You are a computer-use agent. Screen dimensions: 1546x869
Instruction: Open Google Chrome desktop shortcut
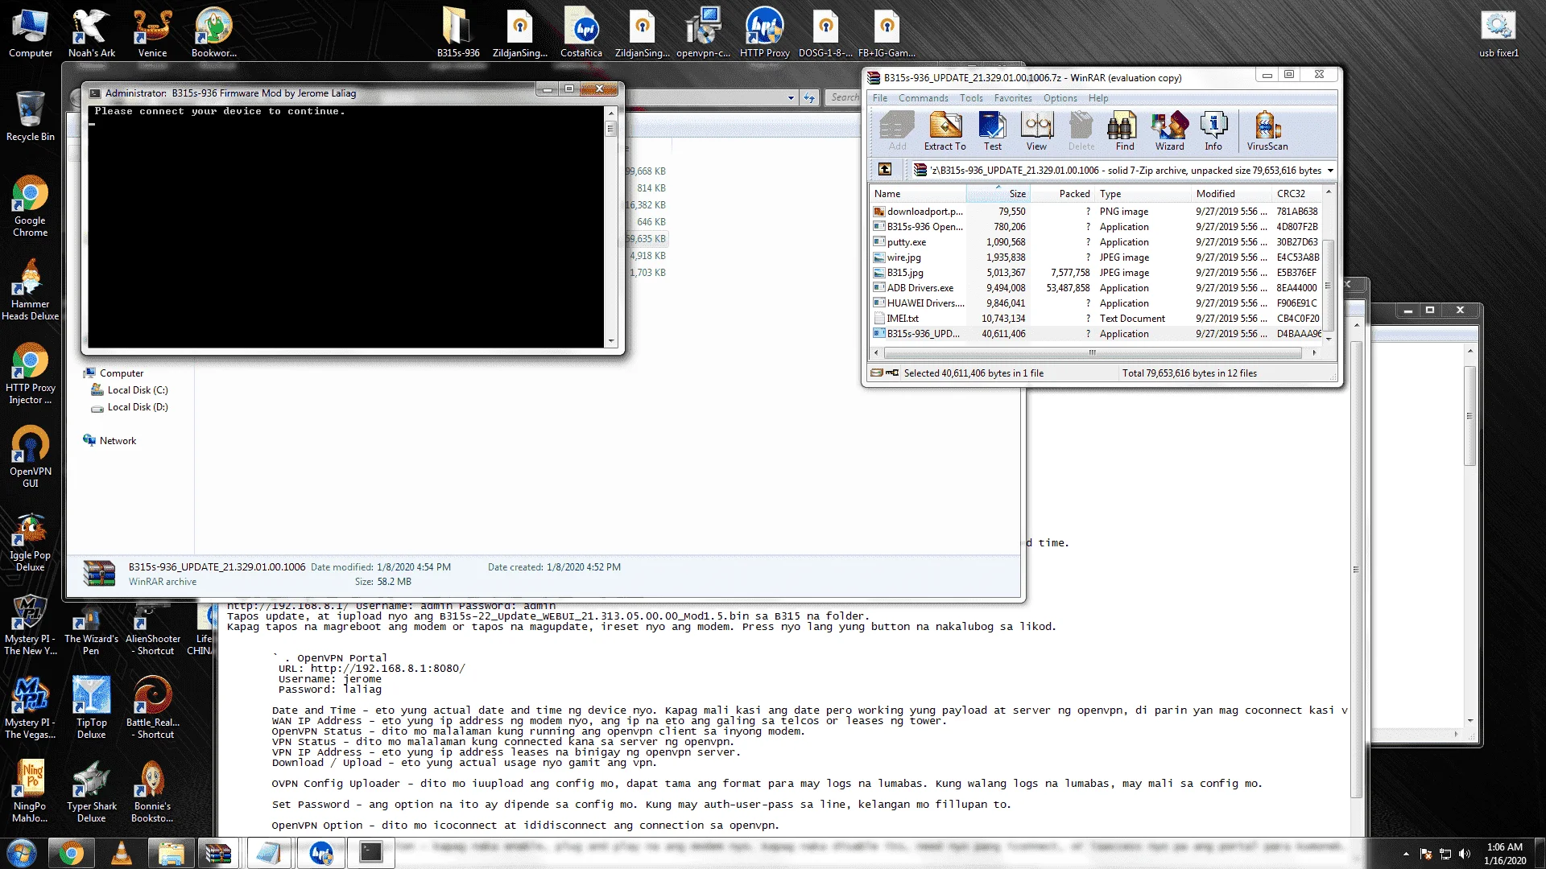30,206
